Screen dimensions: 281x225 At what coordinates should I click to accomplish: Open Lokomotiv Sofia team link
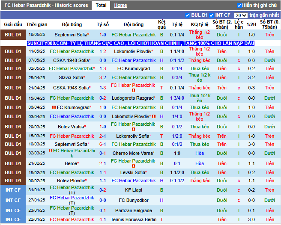coord(134,136)
